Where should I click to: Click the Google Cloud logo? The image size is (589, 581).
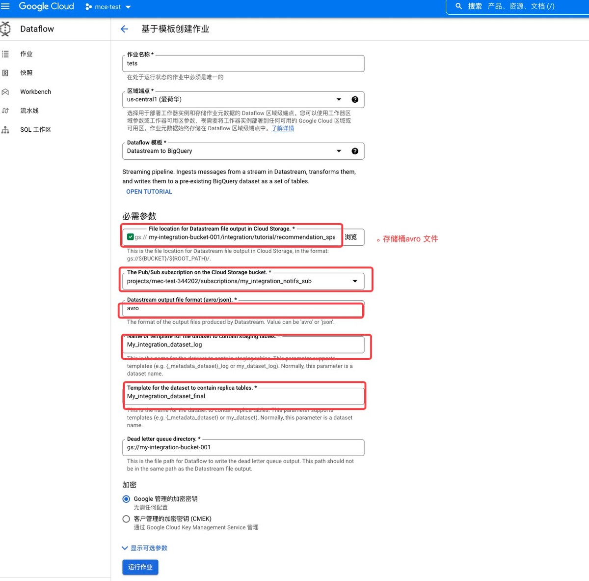coord(46,6)
